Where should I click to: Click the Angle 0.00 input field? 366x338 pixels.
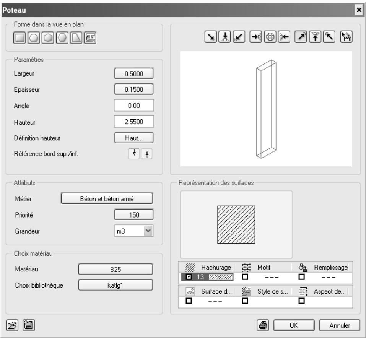pyautogui.click(x=134, y=106)
